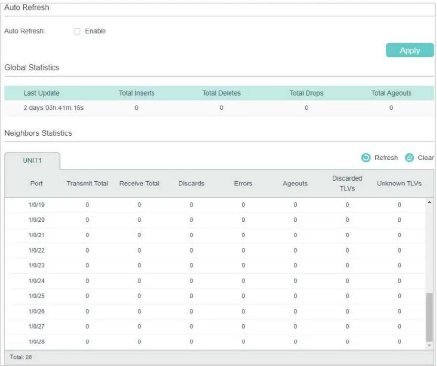Click the Total Inserts header
Image resolution: width=437 pixels, height=366 pixels.
(137, 93)
